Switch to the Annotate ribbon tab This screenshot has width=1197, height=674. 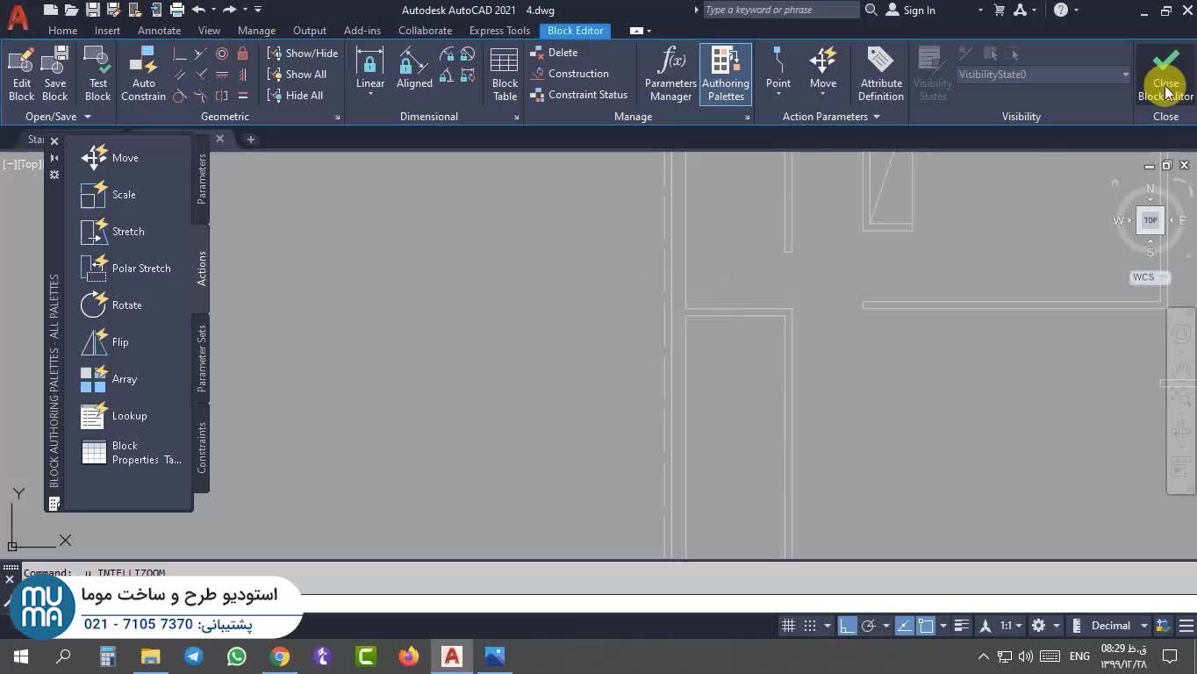(159, 31)
